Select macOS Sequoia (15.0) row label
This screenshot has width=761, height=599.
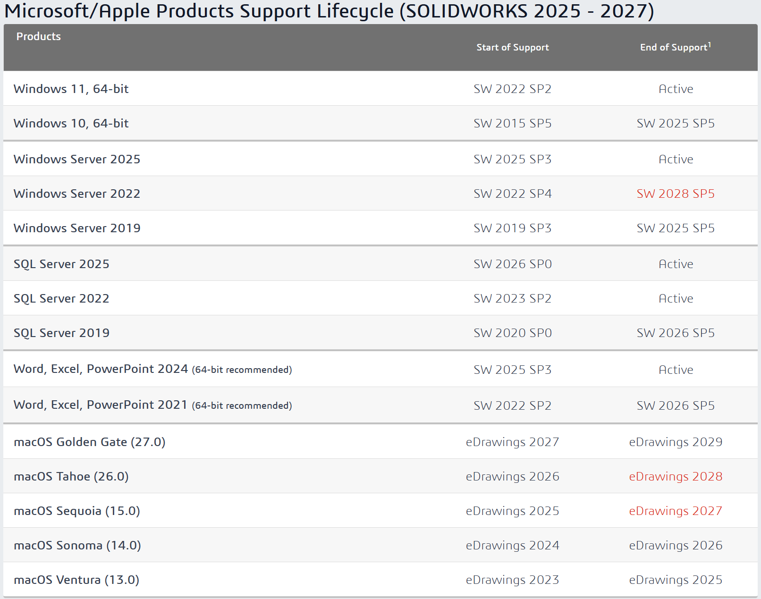click(x=77, y=511)
